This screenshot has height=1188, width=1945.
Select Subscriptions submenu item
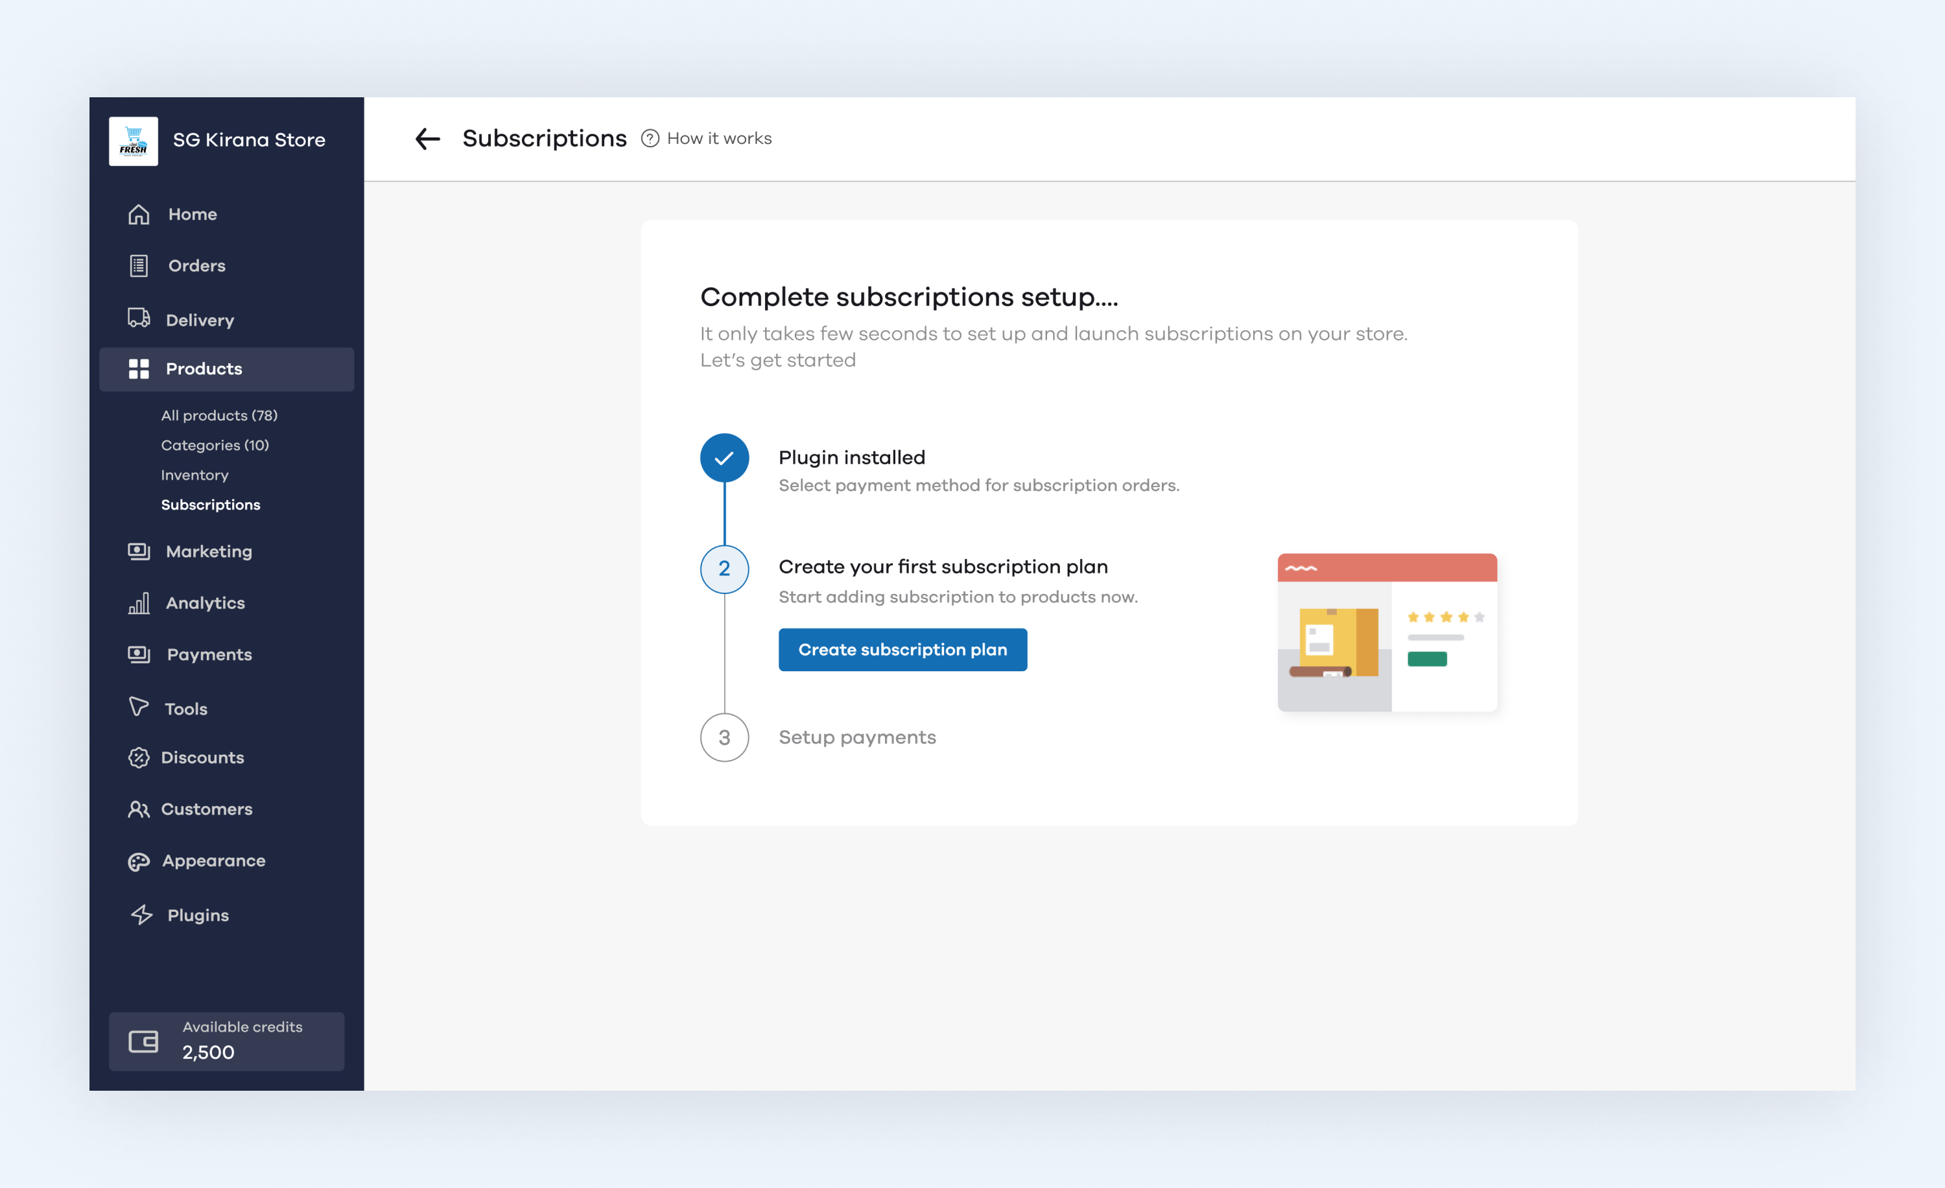point(211,505)
